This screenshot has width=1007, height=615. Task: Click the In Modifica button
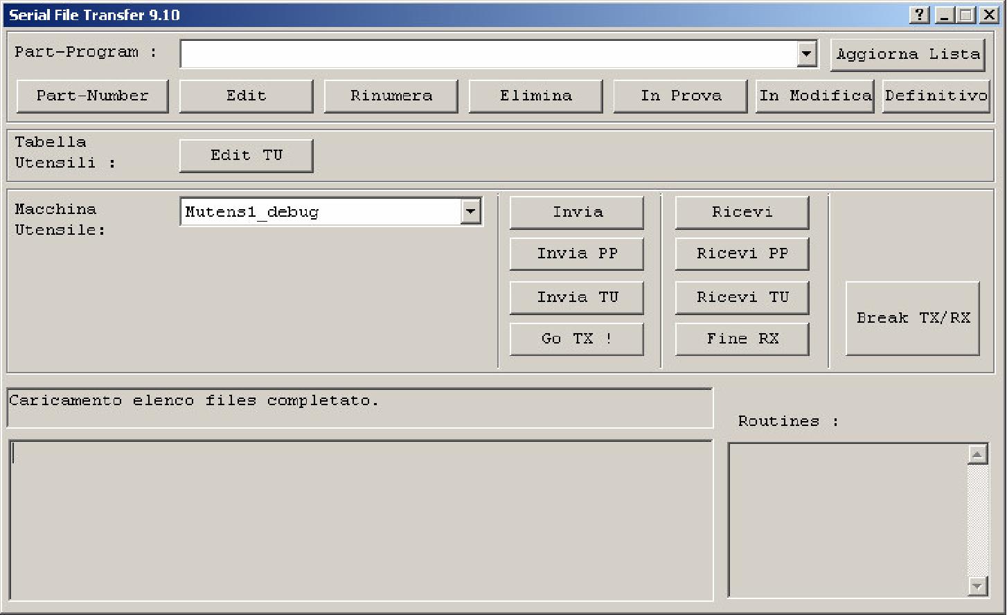pyautogui.click(x=814, y=96)
